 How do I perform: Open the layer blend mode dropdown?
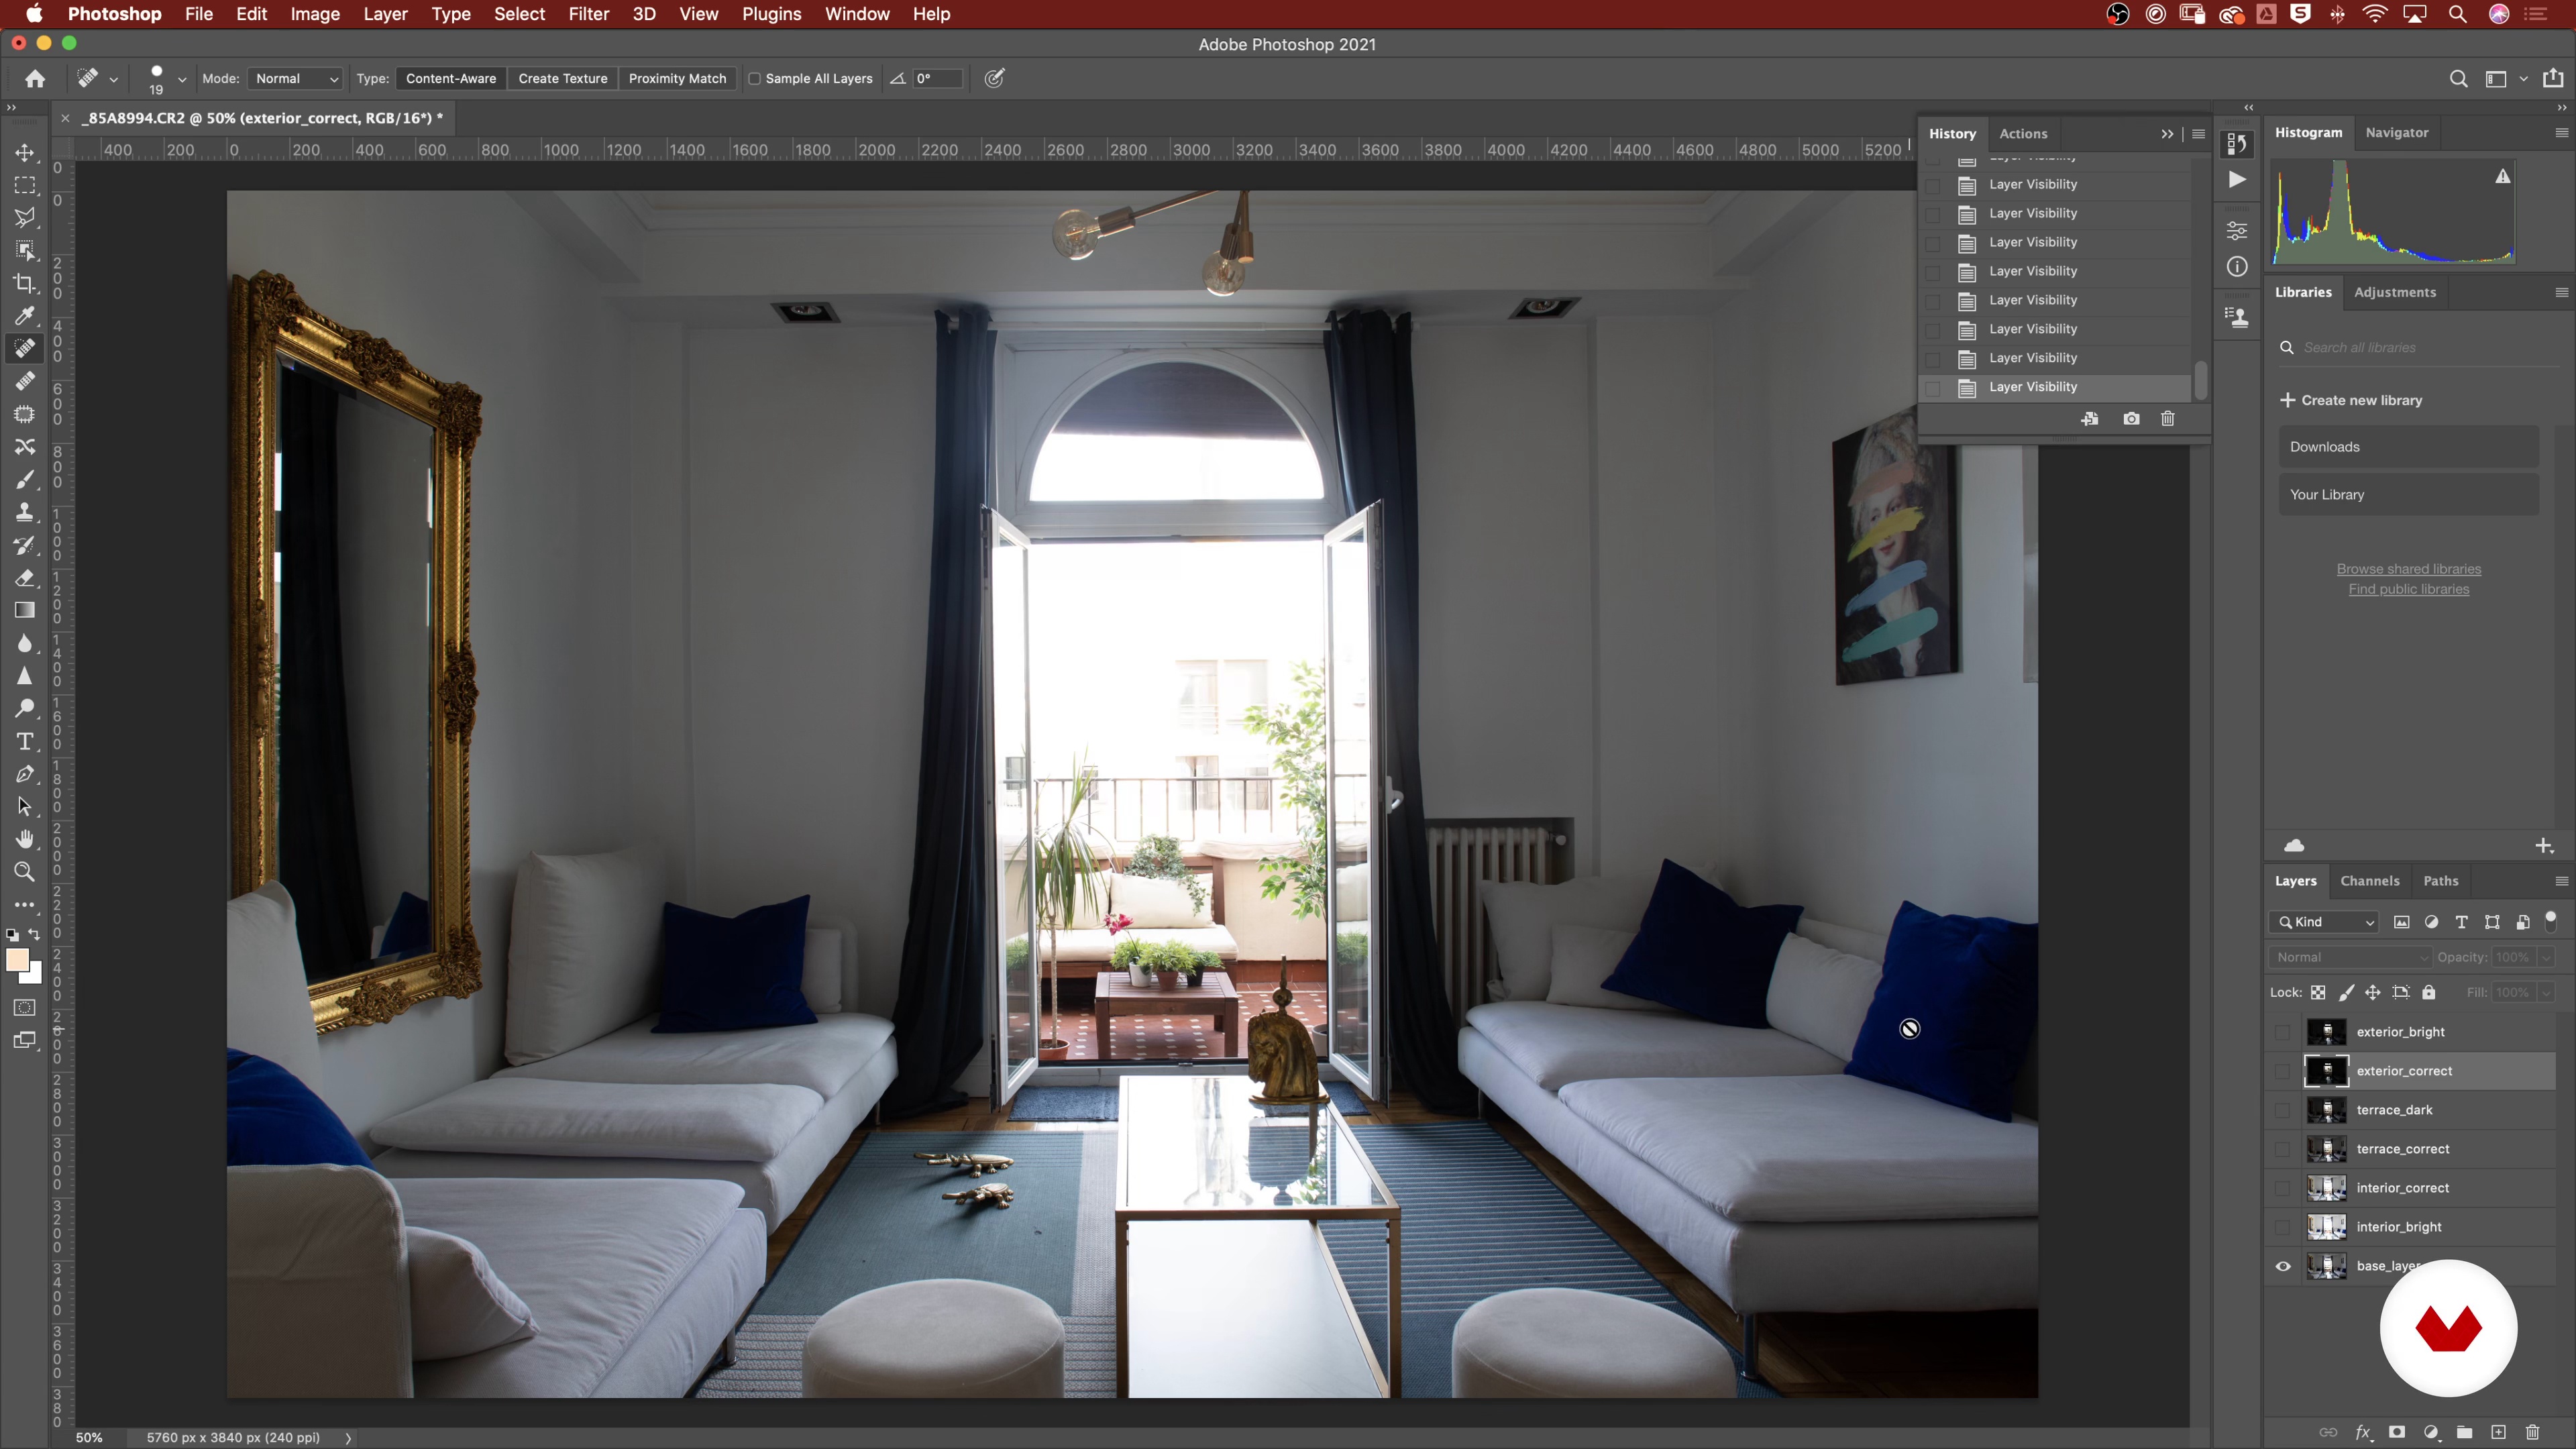[2350, 957]
